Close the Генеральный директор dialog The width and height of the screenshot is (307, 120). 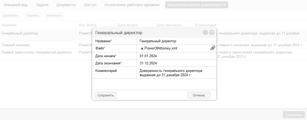[x=212, y=33]
